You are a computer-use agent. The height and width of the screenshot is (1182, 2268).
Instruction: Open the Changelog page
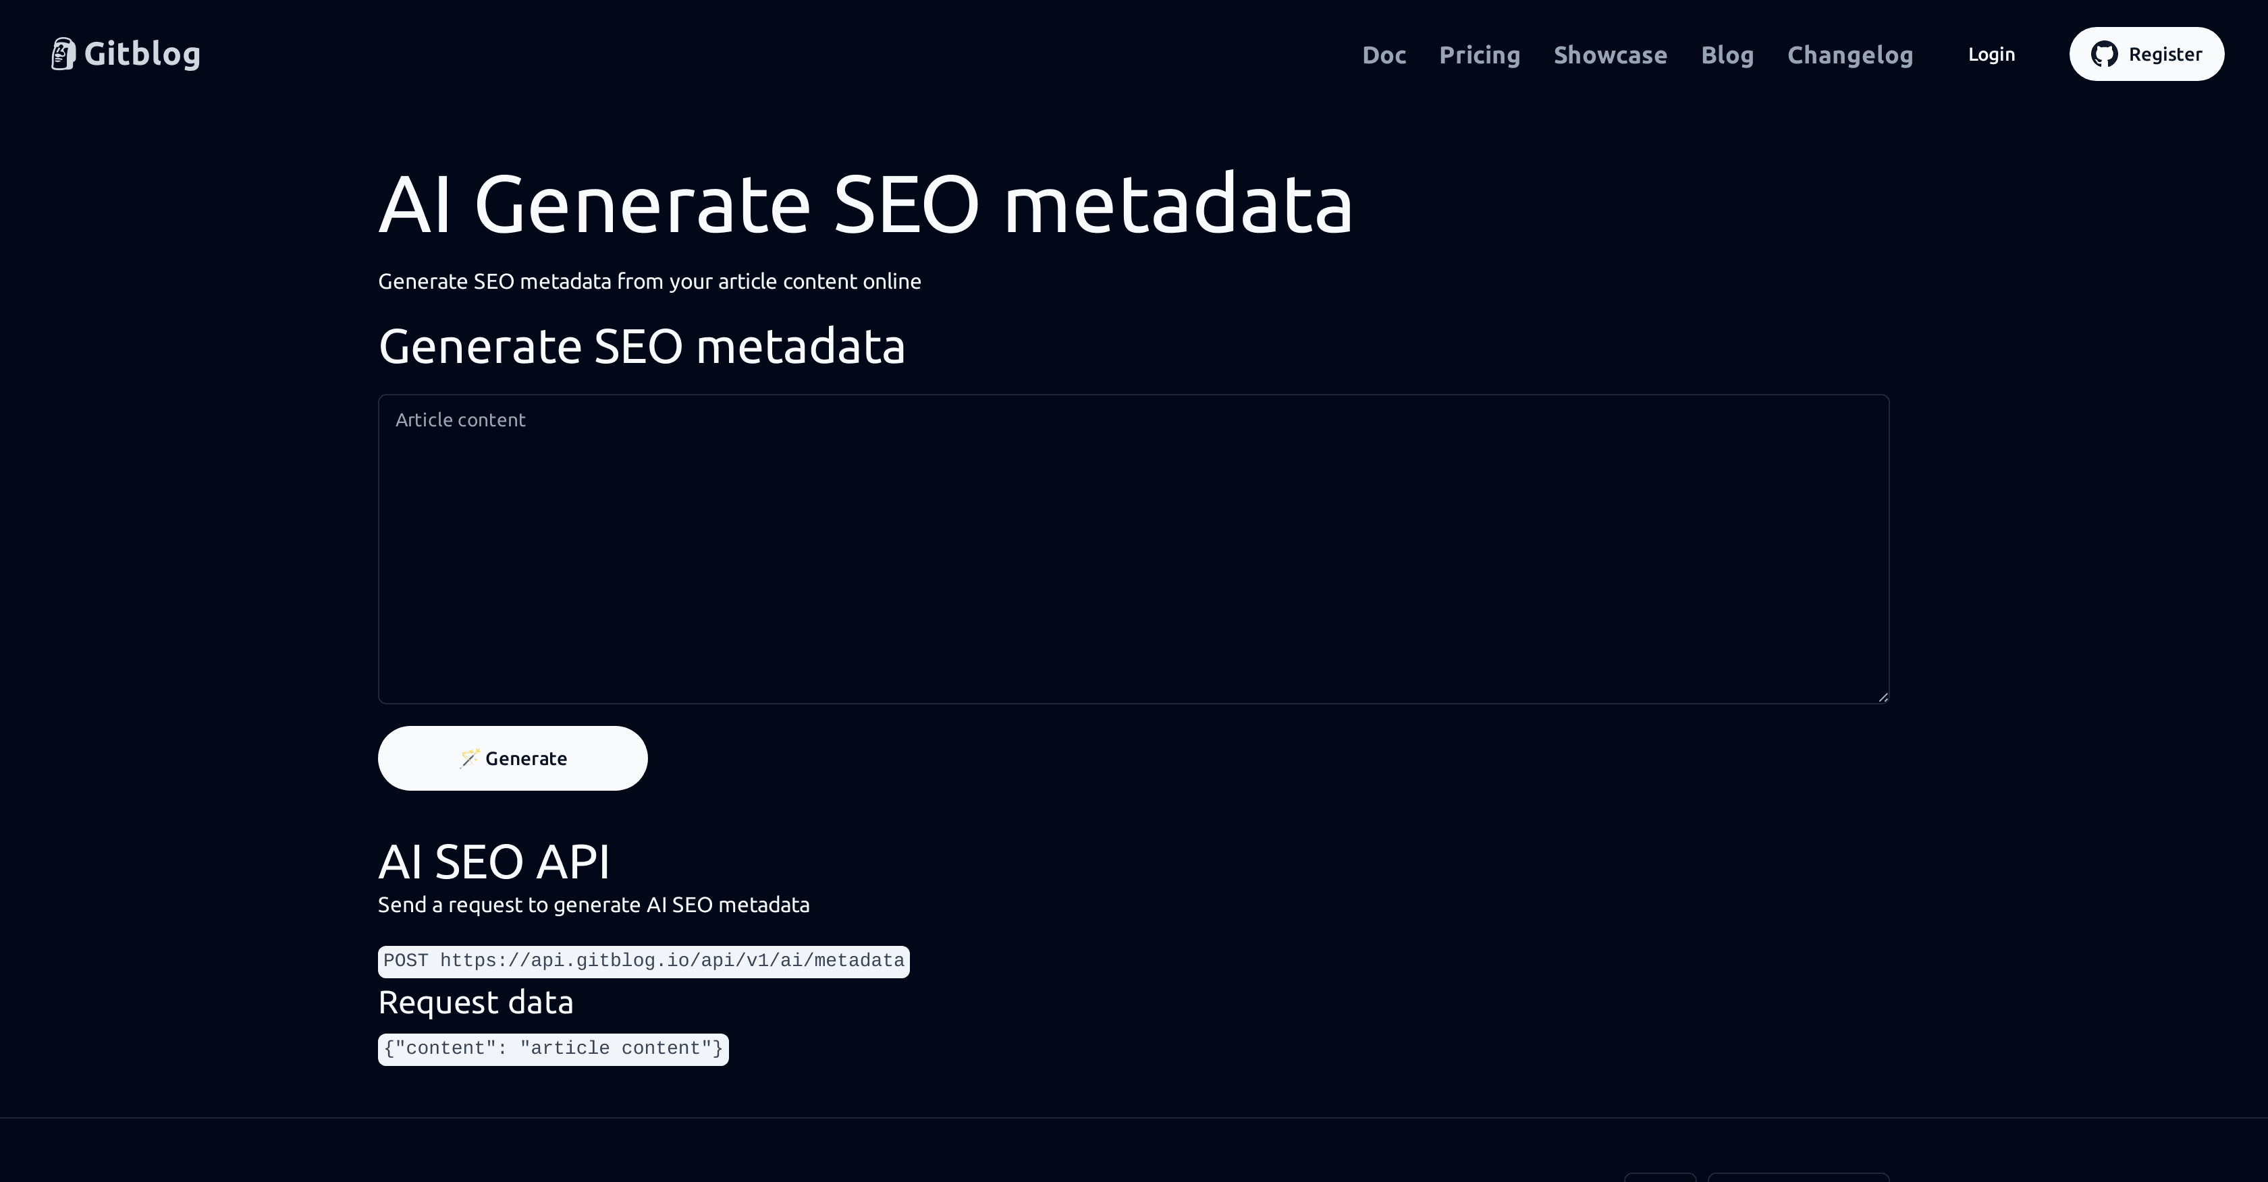point(1850,55)
